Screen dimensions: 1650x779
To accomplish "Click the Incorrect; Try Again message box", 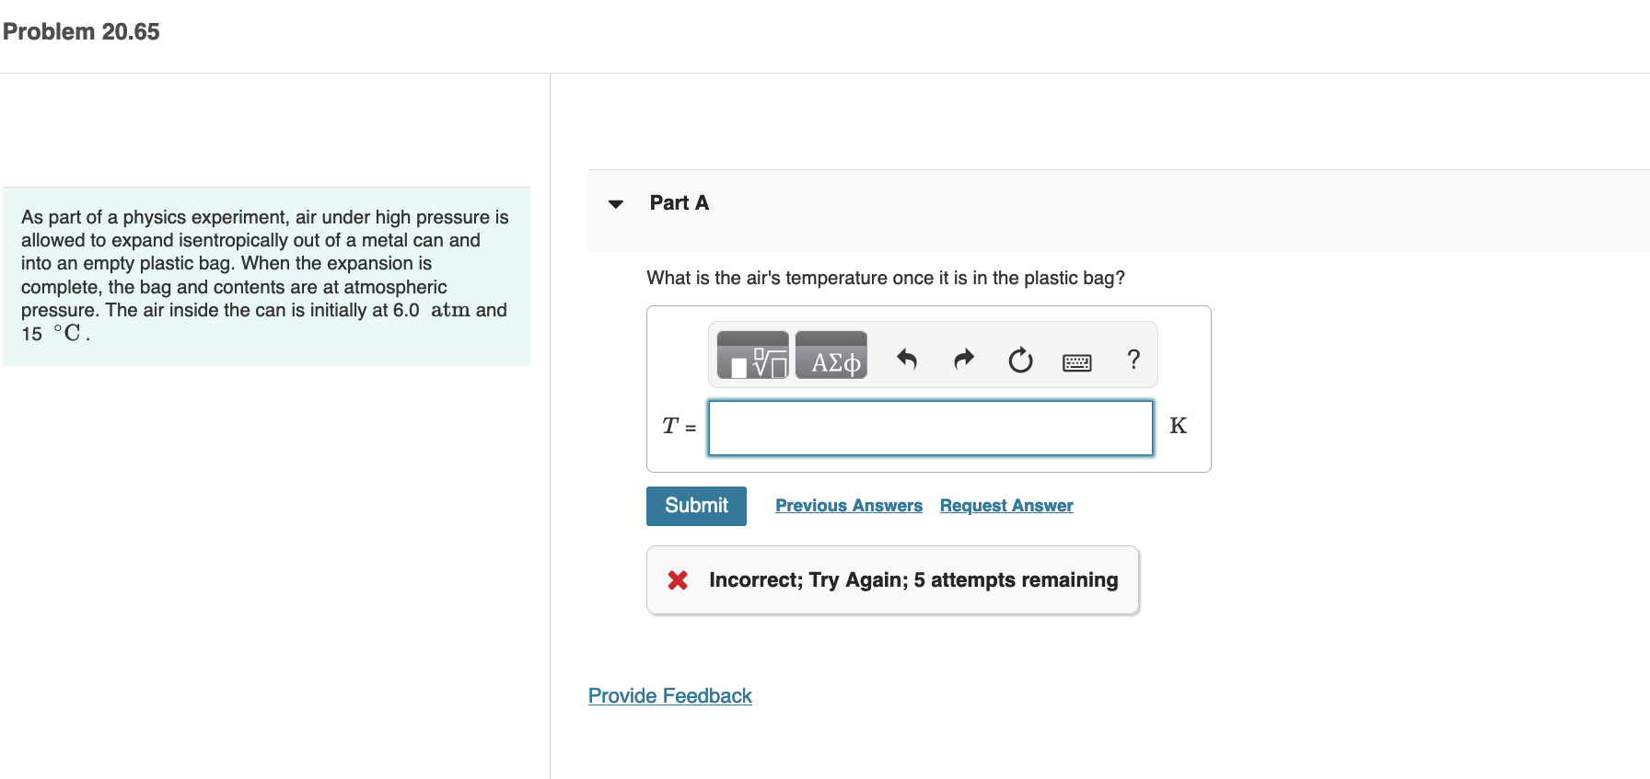I will click(893, 580).
